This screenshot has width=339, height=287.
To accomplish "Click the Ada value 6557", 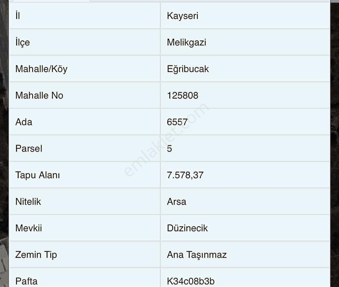I will click(x=177, y=122).
